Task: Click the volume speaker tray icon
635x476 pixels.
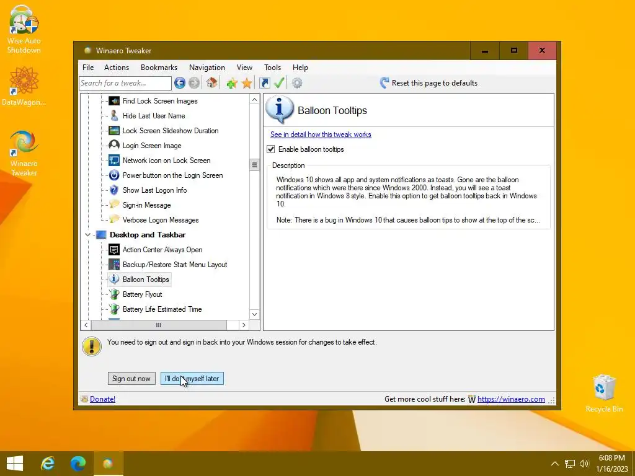Action: click(584, 464)
